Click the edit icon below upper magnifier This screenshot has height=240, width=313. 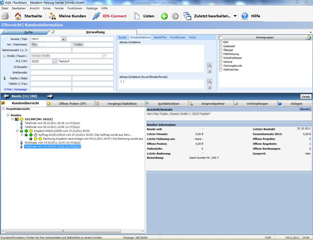tap(209, 71)
